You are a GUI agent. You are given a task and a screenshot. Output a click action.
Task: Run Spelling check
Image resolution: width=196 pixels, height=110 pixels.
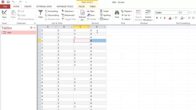pyautogui.click(x=105, y=15)
